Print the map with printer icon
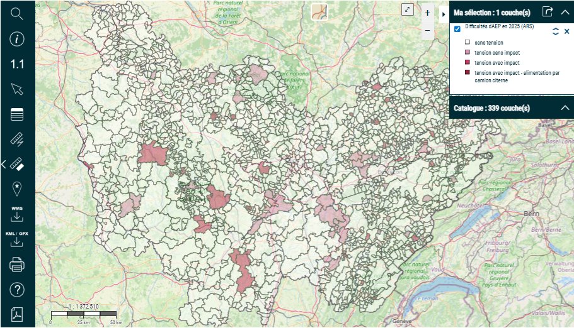The height and width of the screenshot is (328, 574). coord(17,265)
